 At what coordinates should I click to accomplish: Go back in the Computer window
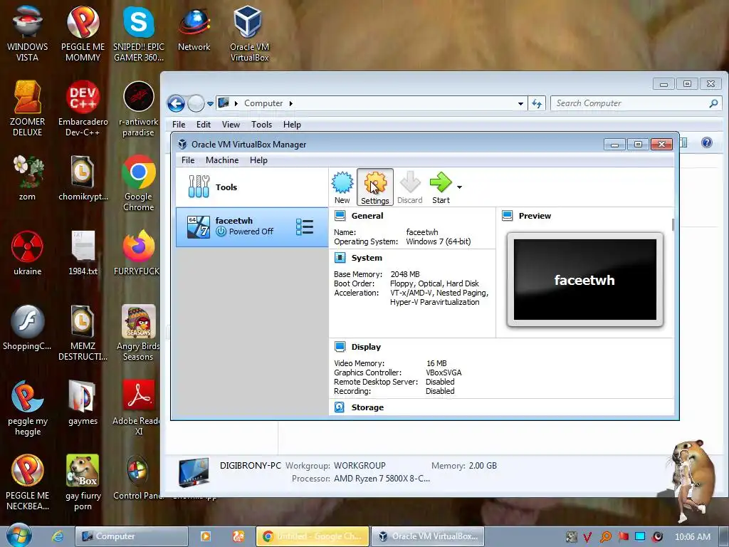pos(177,103)
